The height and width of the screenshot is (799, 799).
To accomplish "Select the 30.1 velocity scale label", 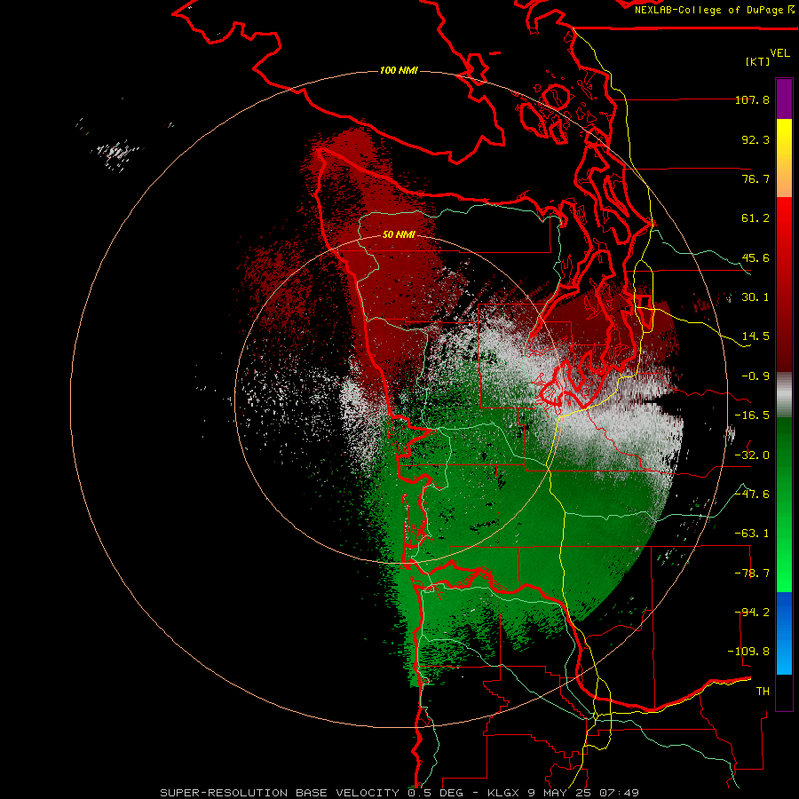I will [755, 297].
